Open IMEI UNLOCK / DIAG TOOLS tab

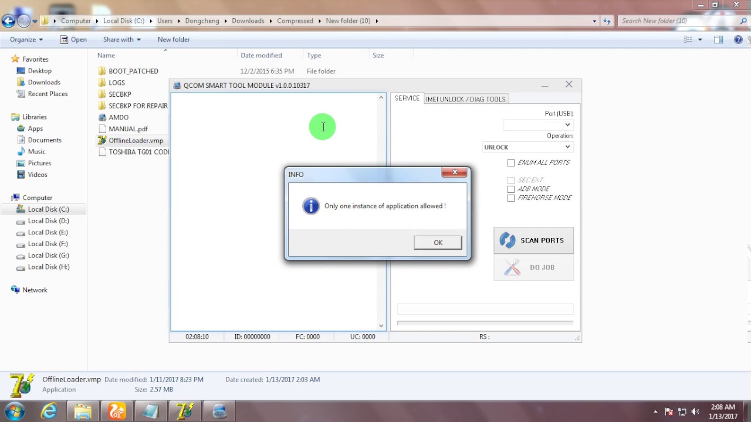tap(466, 99)
